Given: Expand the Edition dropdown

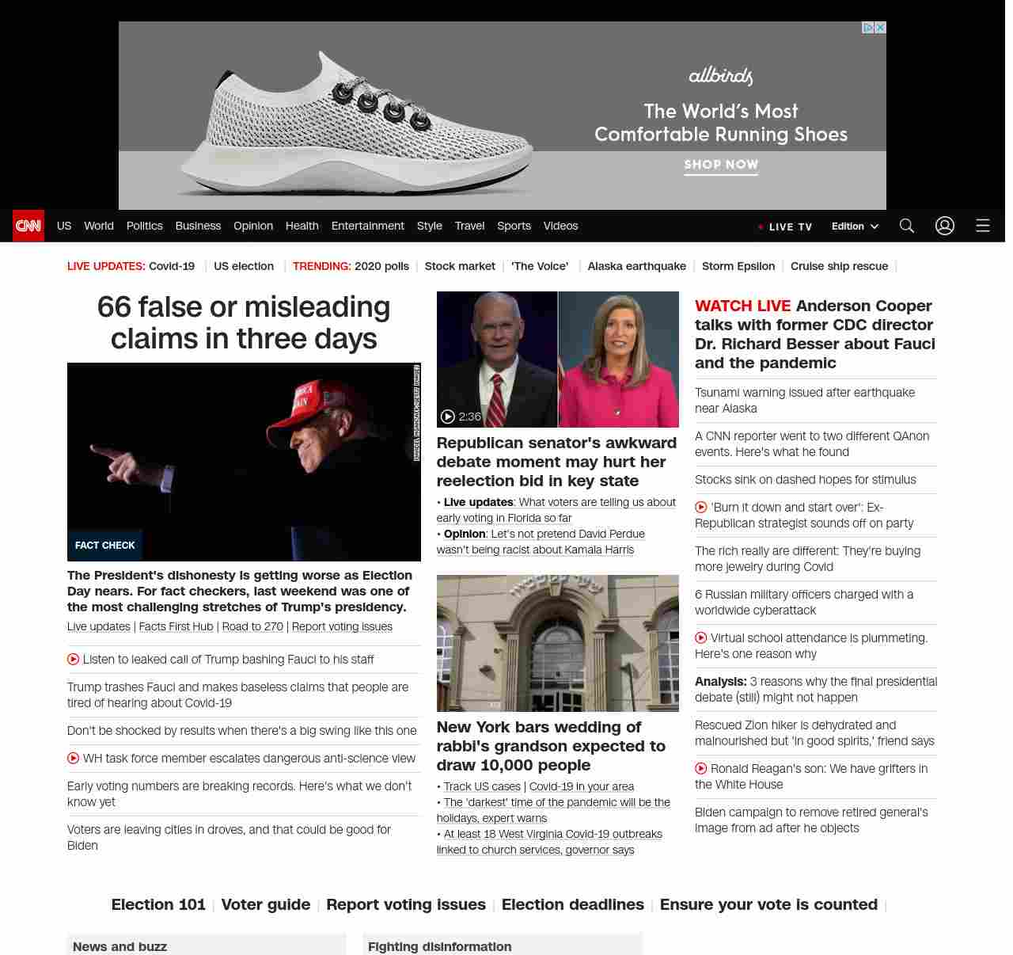Looking at the screenshot, I should coord(855,226).
